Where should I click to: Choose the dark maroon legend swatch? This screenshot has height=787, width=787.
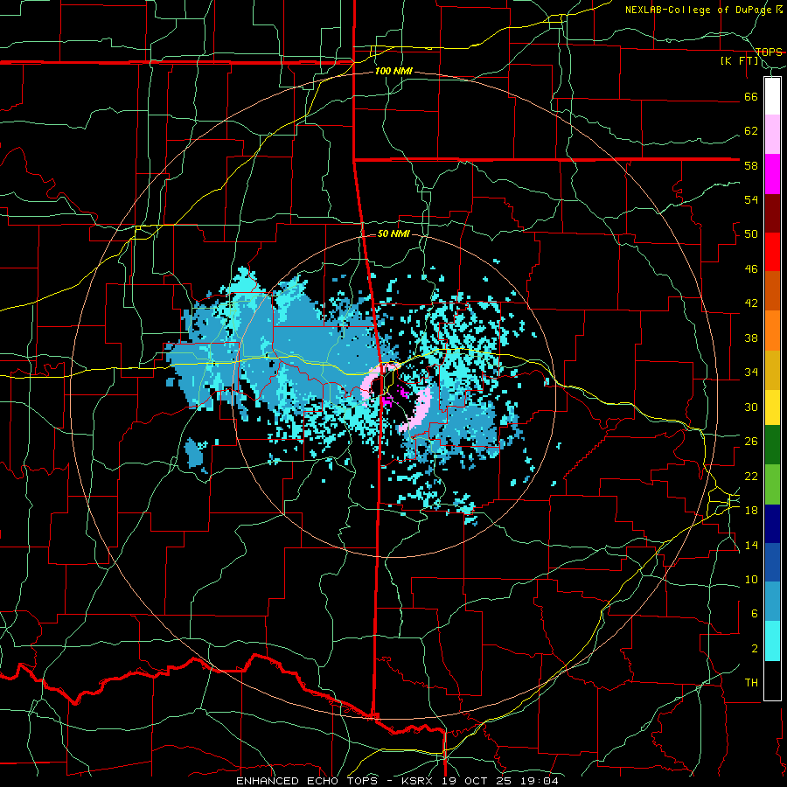click(x=772, y=213)
